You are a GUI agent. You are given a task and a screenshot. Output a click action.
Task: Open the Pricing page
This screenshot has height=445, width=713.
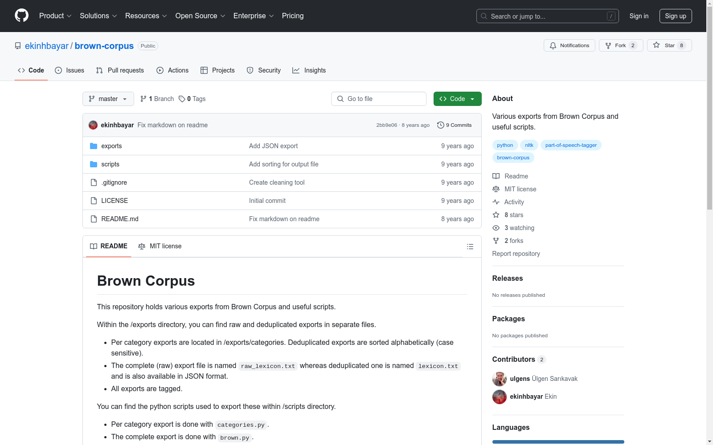pos(293,16)
